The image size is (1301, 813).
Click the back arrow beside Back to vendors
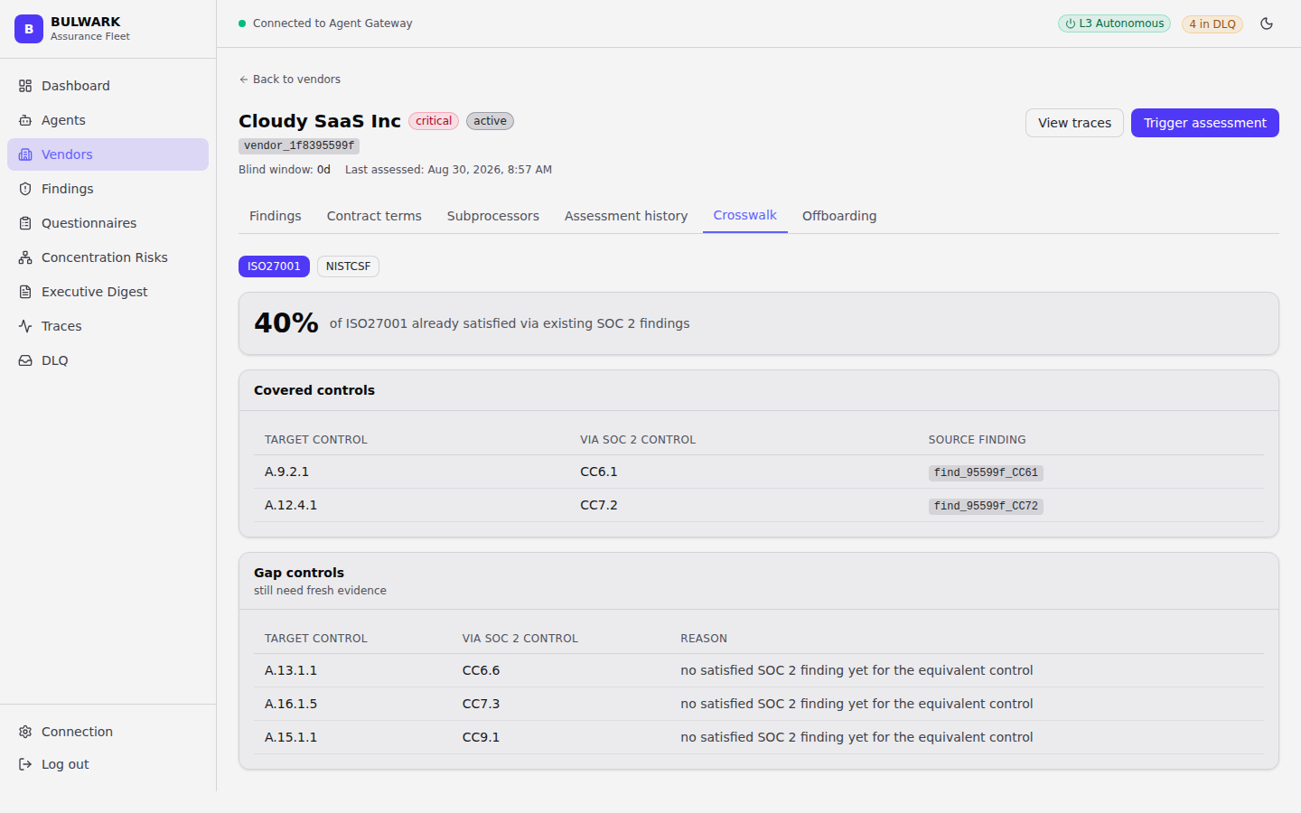(x=243, y=79)
